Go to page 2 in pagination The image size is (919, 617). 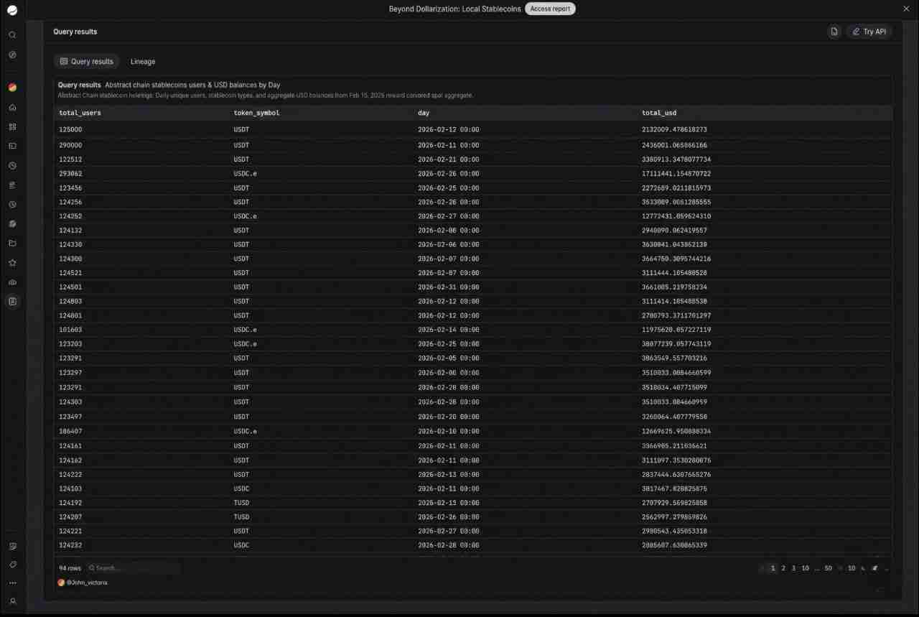tap(783, 568)
